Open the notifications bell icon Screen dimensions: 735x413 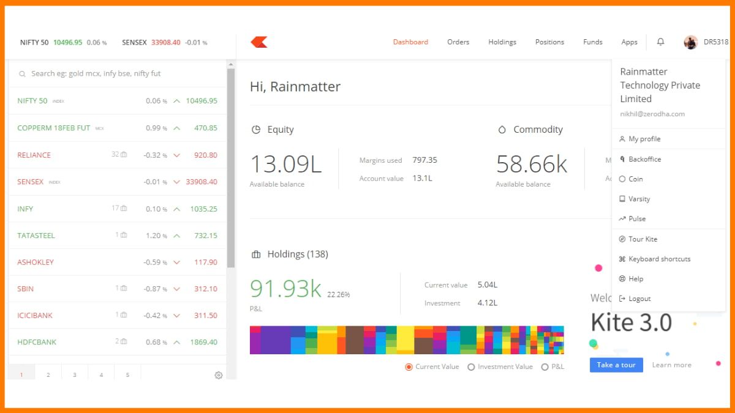660,42
